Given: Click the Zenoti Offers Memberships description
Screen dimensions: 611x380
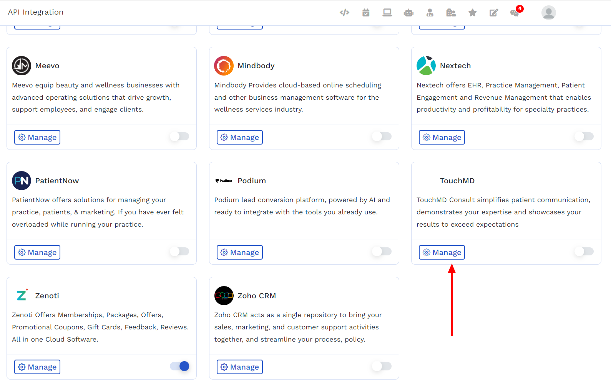Looking at the screenshot, I should [x=100, y=327].
